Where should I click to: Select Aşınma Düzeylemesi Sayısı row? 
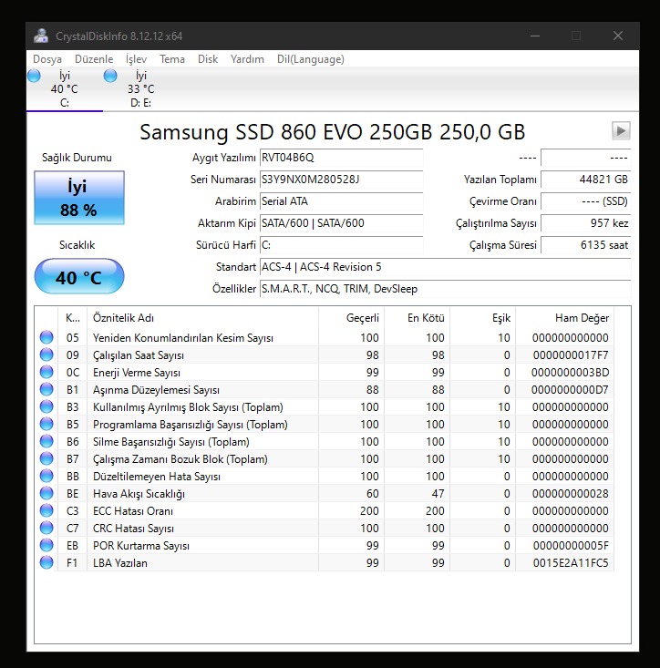[325, 390]
